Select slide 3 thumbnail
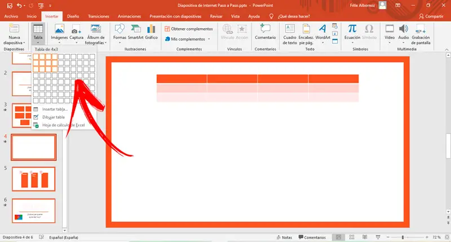This screenshot has height=242, width=451. click(x=22, y=116)
